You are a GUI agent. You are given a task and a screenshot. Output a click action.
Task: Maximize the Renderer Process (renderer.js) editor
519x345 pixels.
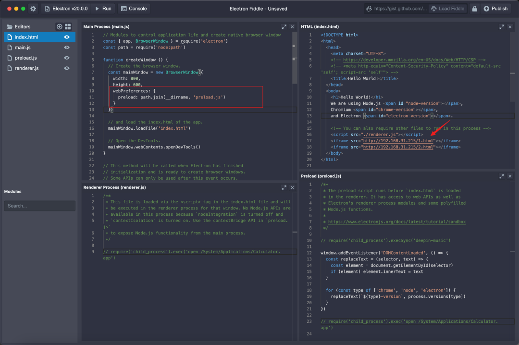(284, 187)
